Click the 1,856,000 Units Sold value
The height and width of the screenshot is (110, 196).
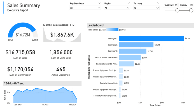click(61, 52)
